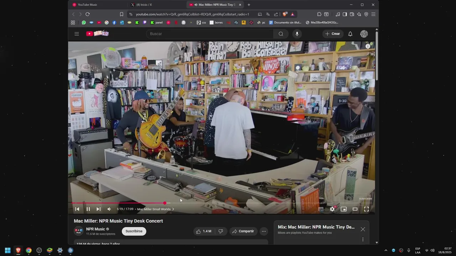The height and width of the screenshot is (256, 456).
Task: Close the Mix playlist panel
Action: [x=363, y=229]
